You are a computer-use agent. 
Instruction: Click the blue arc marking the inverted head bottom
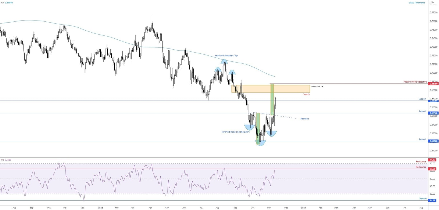pyautogui.click(x=260, y=143)
